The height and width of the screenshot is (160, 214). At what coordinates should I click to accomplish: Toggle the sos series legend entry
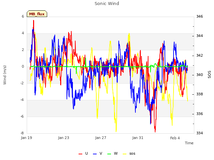tap(129, 153)
